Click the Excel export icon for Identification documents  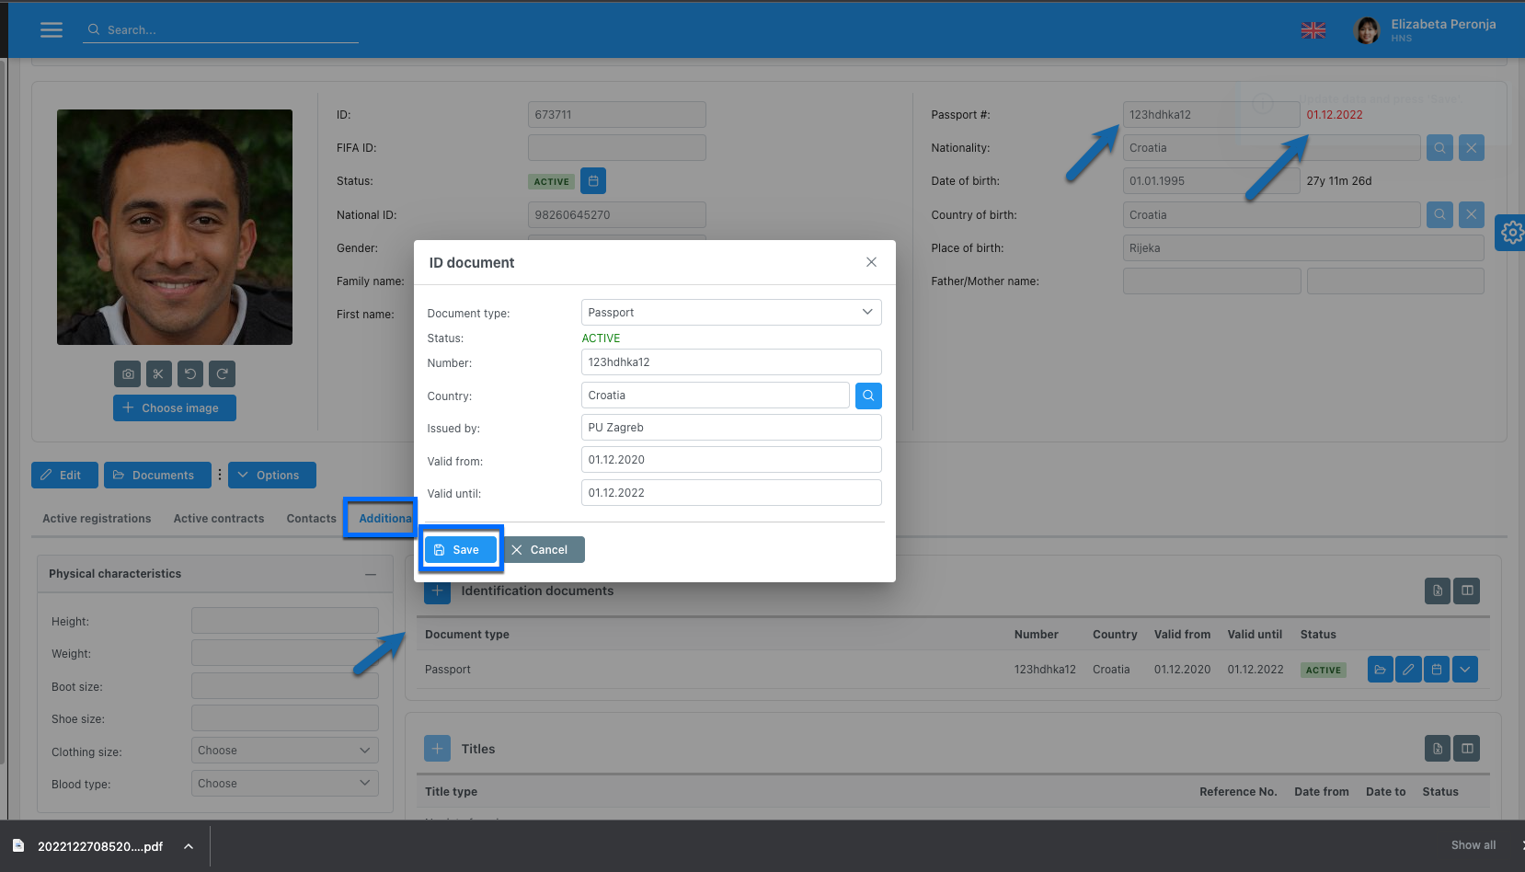[x=1437, y=591]
